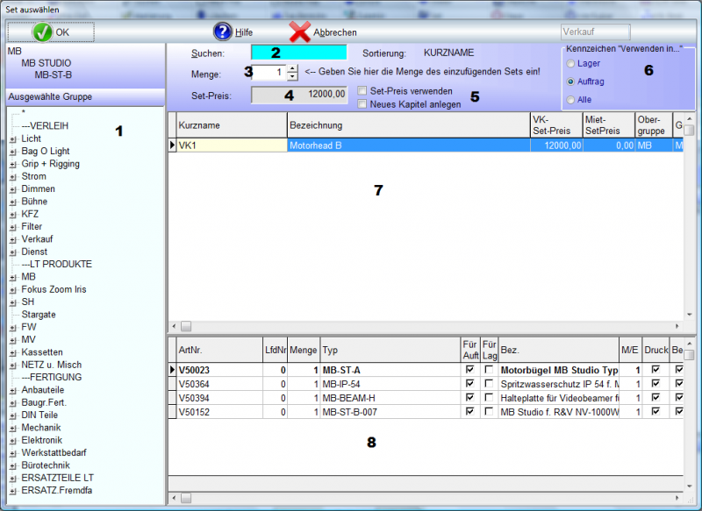Click the MB-IP-54 type cell
Screen dimensions: 702x511
click(390, 384)
